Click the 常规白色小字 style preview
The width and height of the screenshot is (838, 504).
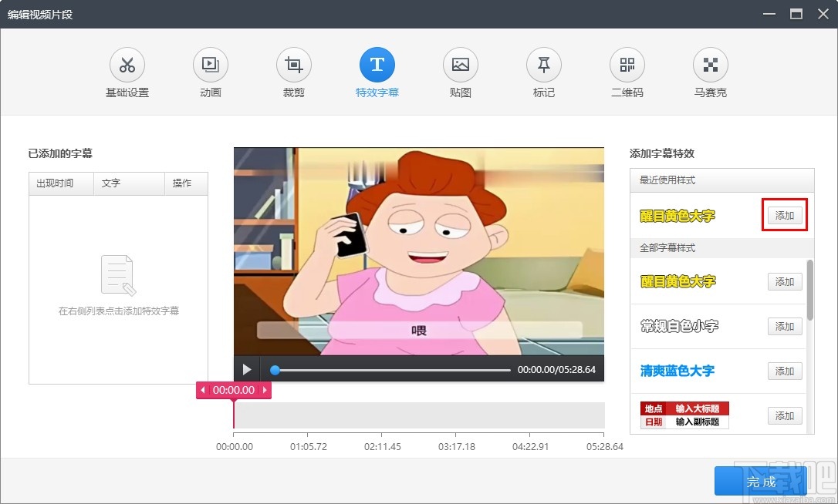(679, 326)
